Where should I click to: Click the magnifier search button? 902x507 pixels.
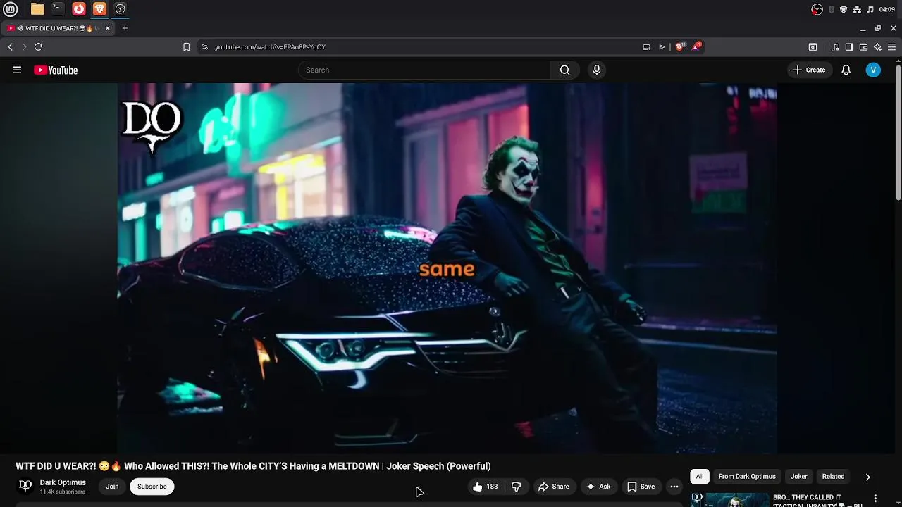point(564,70)
